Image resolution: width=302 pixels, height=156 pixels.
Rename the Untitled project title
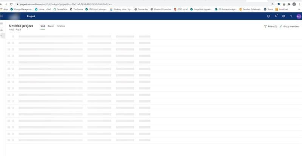(21, 26)
